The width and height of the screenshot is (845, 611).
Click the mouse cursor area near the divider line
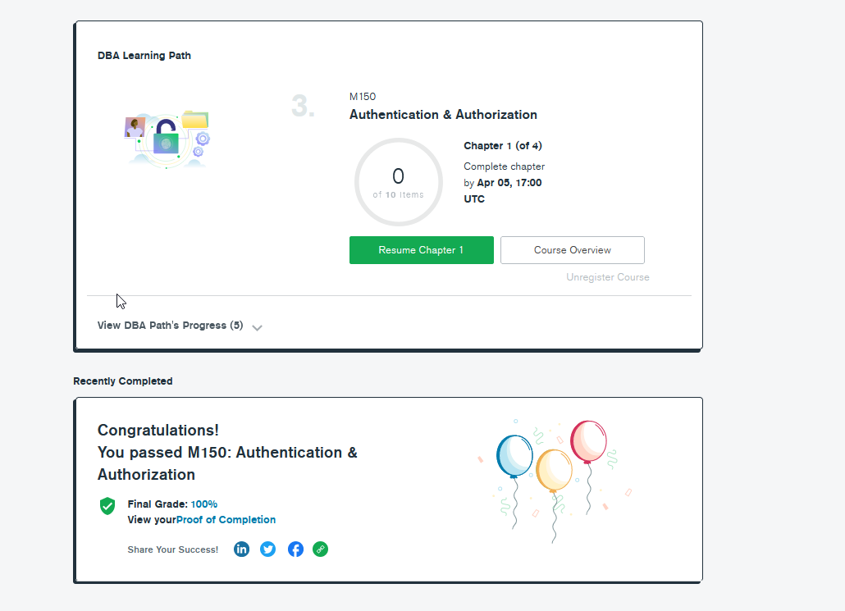tap(120, 301)
